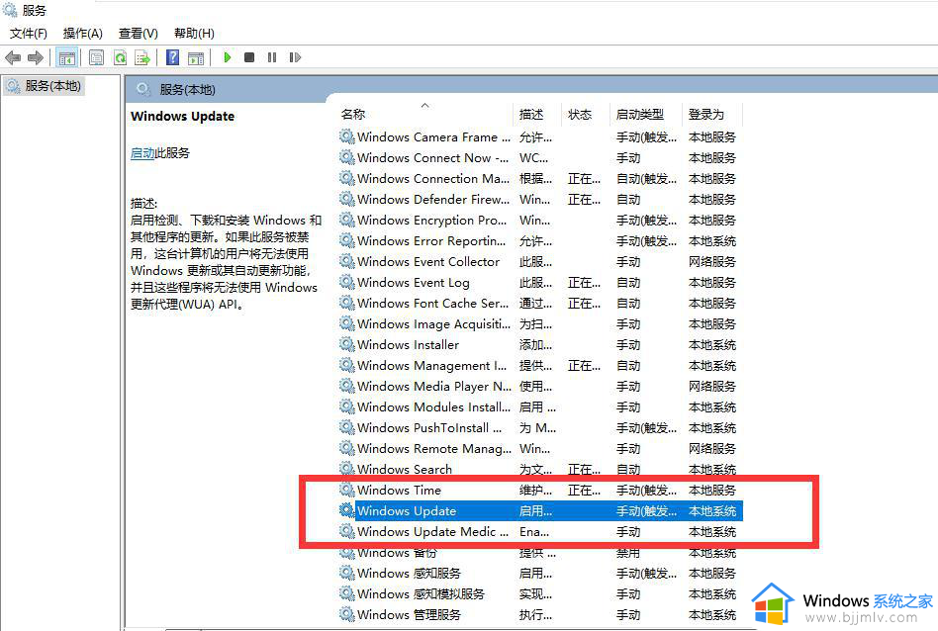The image size is (938, 631).
Task: Select the Windows PushToInstall service
Action: [430, 428]
